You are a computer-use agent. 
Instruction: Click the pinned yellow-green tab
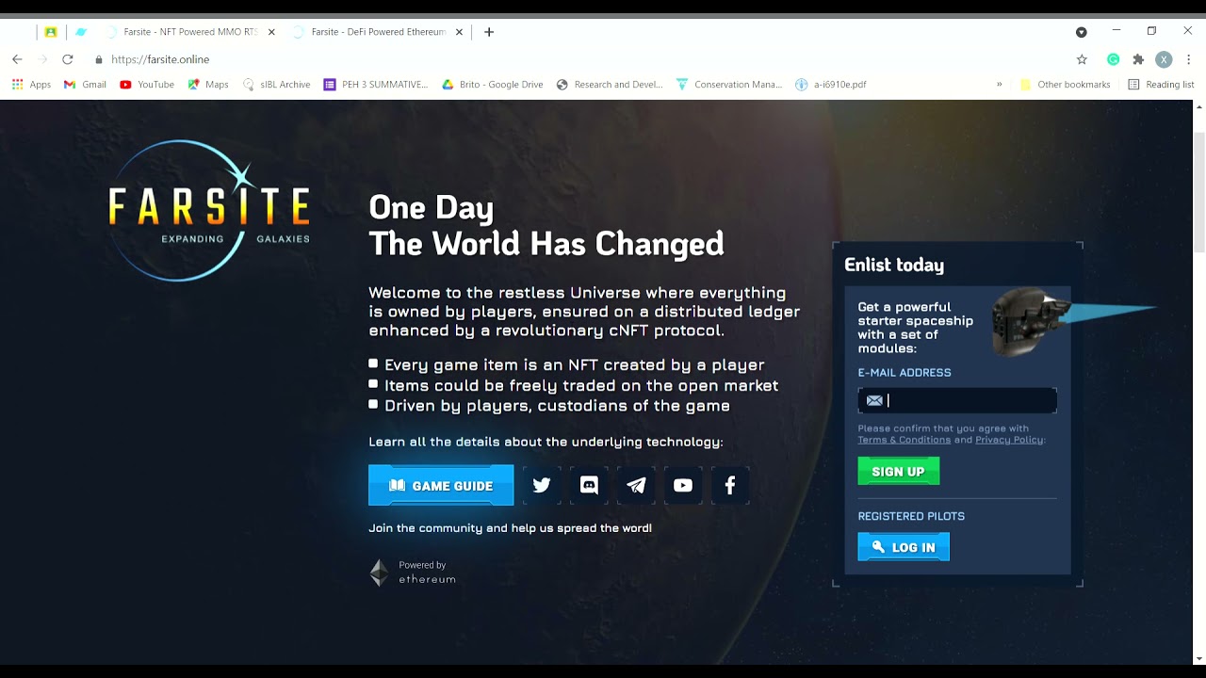click(x=51, y=32)
